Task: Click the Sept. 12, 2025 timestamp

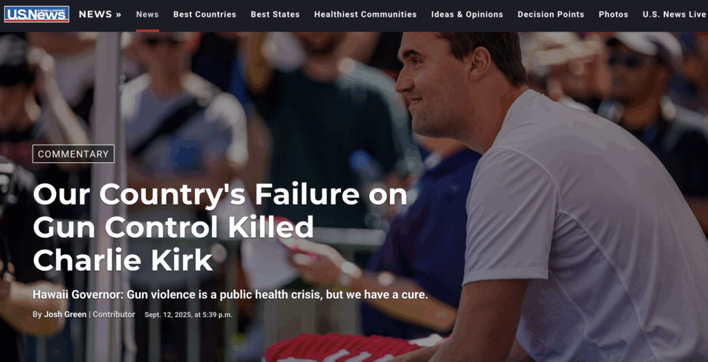Action: click(188, 314)
